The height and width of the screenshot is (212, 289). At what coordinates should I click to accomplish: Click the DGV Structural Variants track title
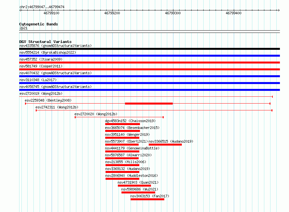pyautogui.click(x=45, y=42)
